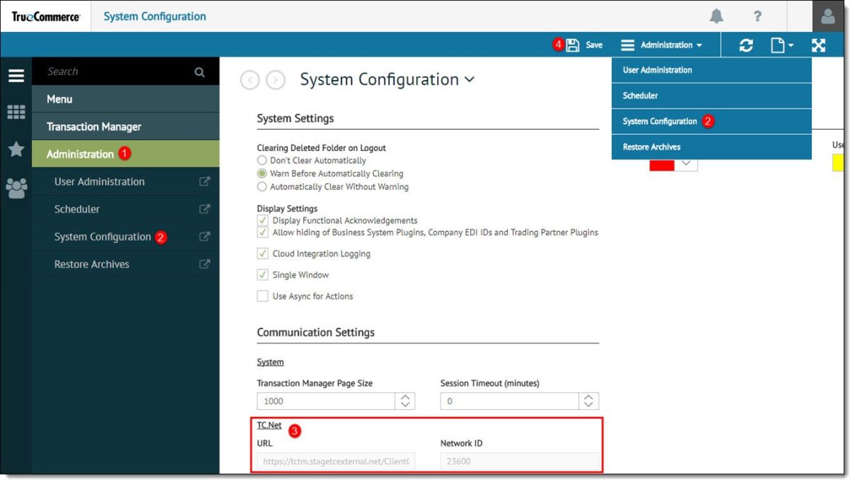Image resolution: width=850 pixels, height=480 pixels.
Task: Open Scheduler in new window icon
Action: 205,209
